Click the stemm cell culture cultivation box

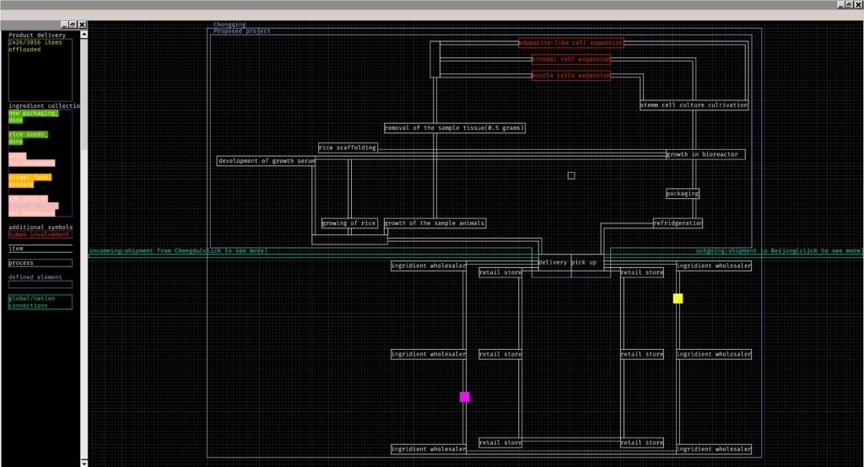pyautogui.click(x=694, y=105)
